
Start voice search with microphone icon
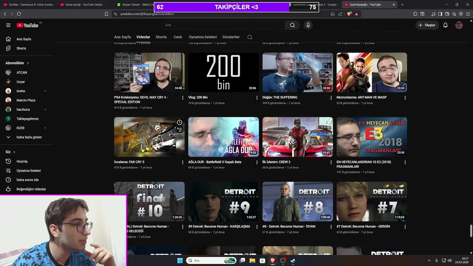point(308,25)
